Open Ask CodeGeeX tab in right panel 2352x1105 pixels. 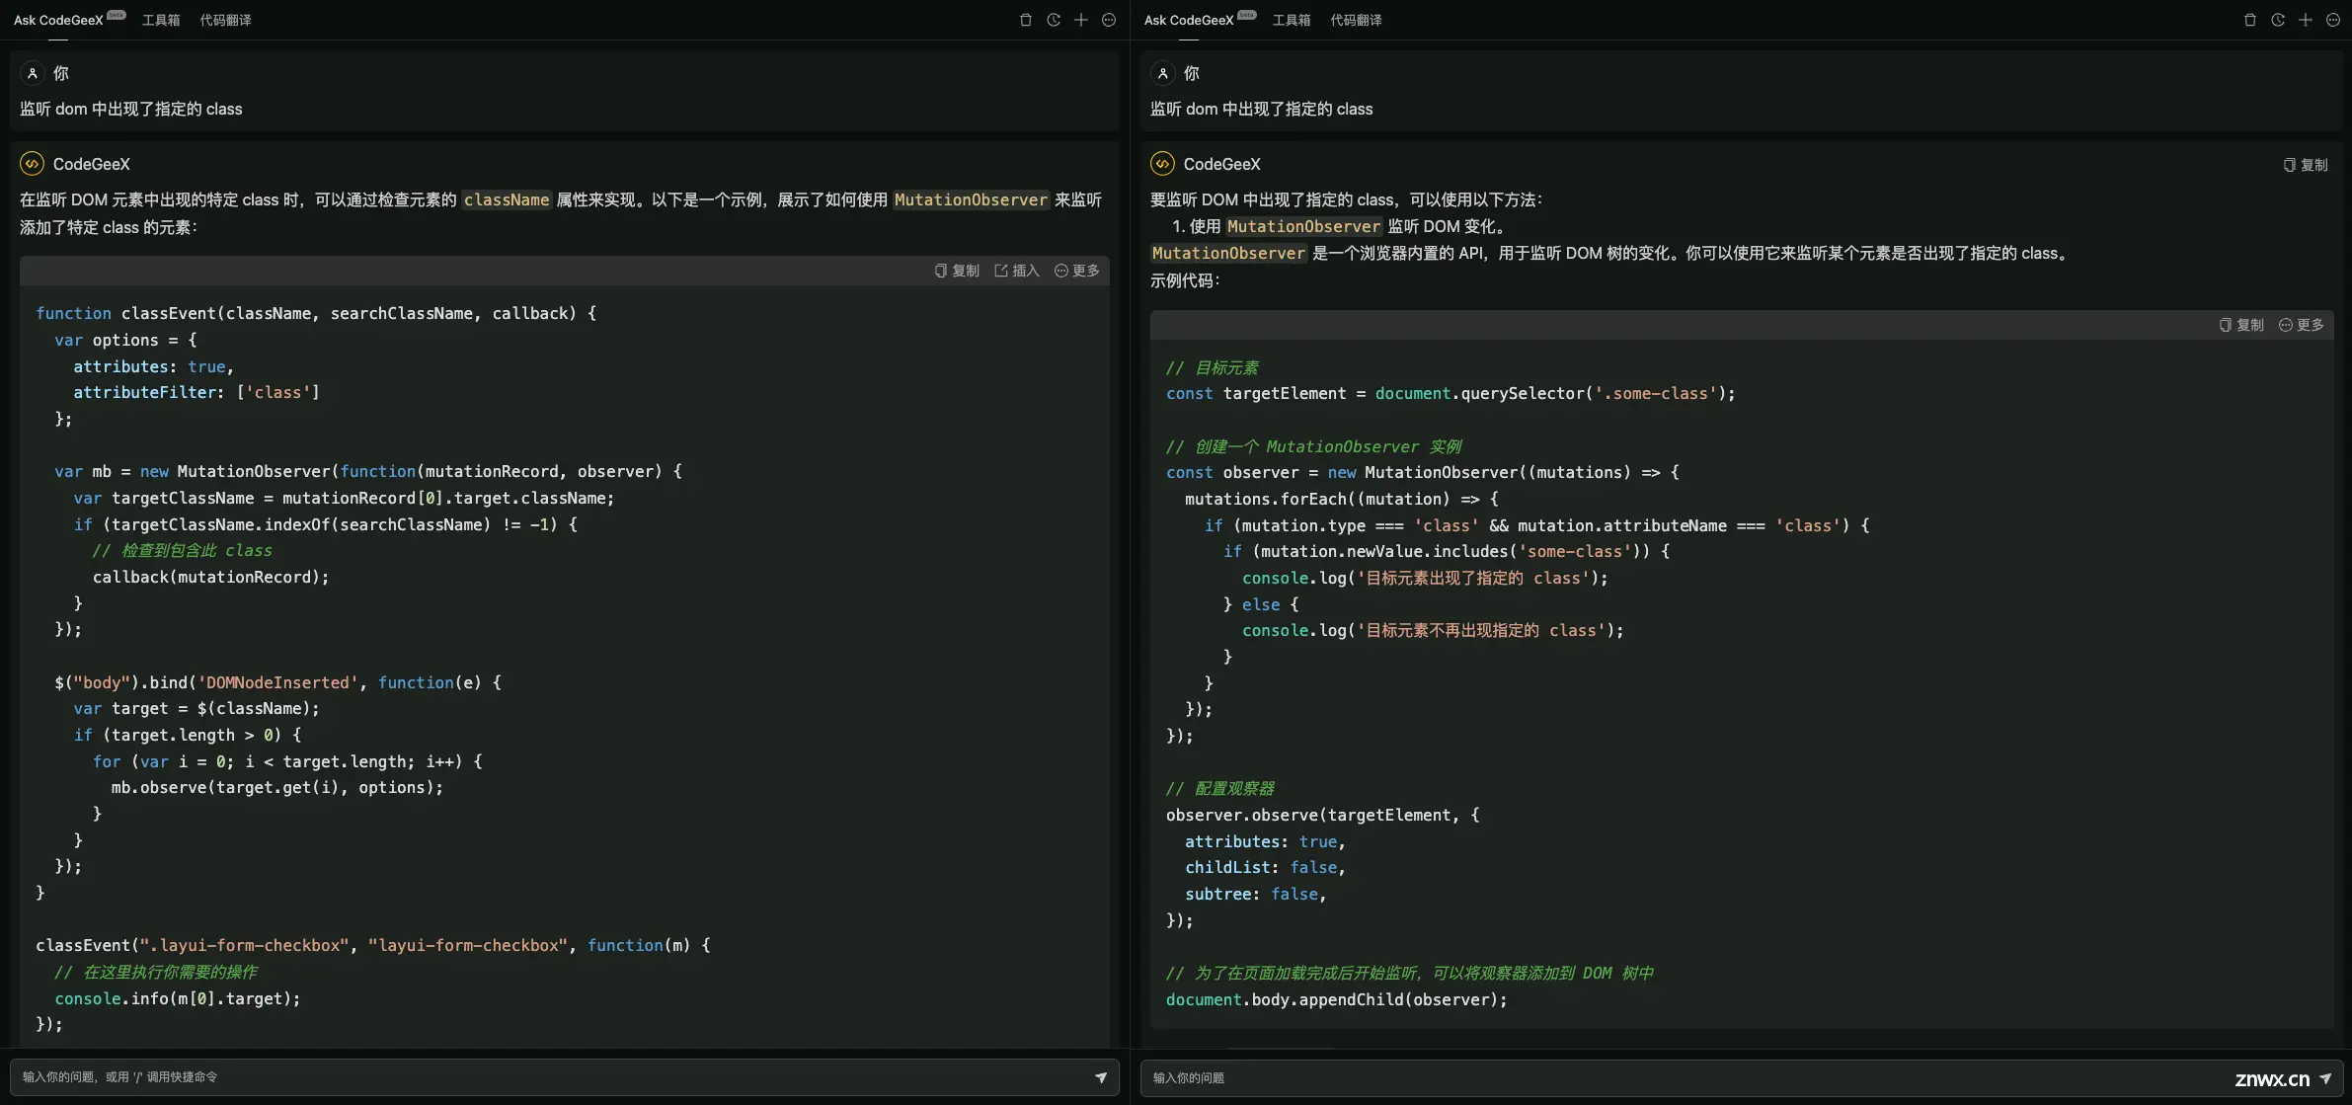click(1189, 20)
